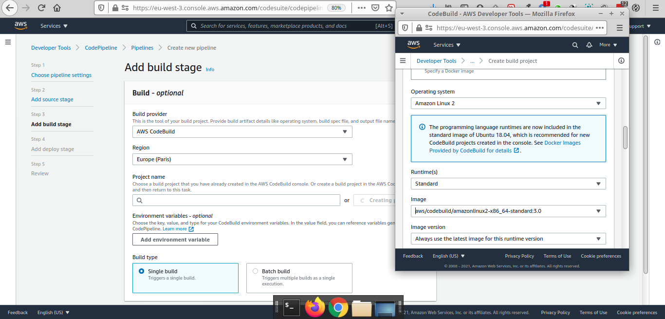Viewport: 665px width, 319px height.
Task: Select Batch build radio option
Action: 255,271
